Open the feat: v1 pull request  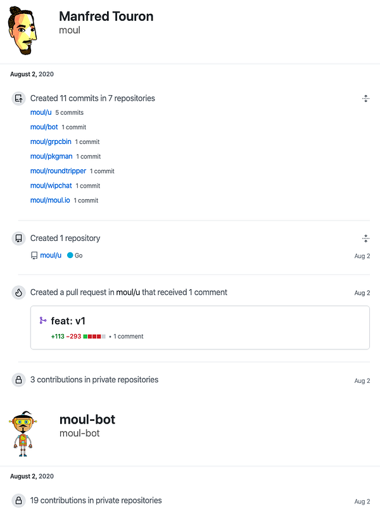point(68,321)
